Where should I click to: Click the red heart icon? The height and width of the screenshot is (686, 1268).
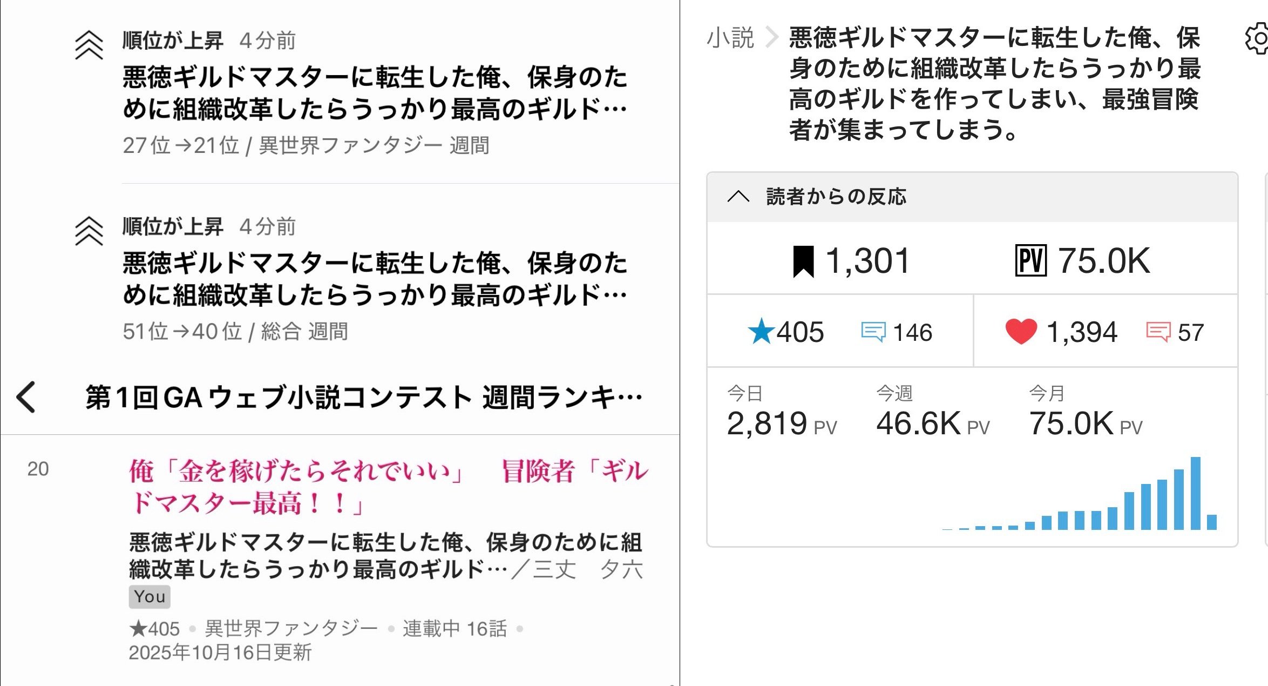(x=1020, y=332)
